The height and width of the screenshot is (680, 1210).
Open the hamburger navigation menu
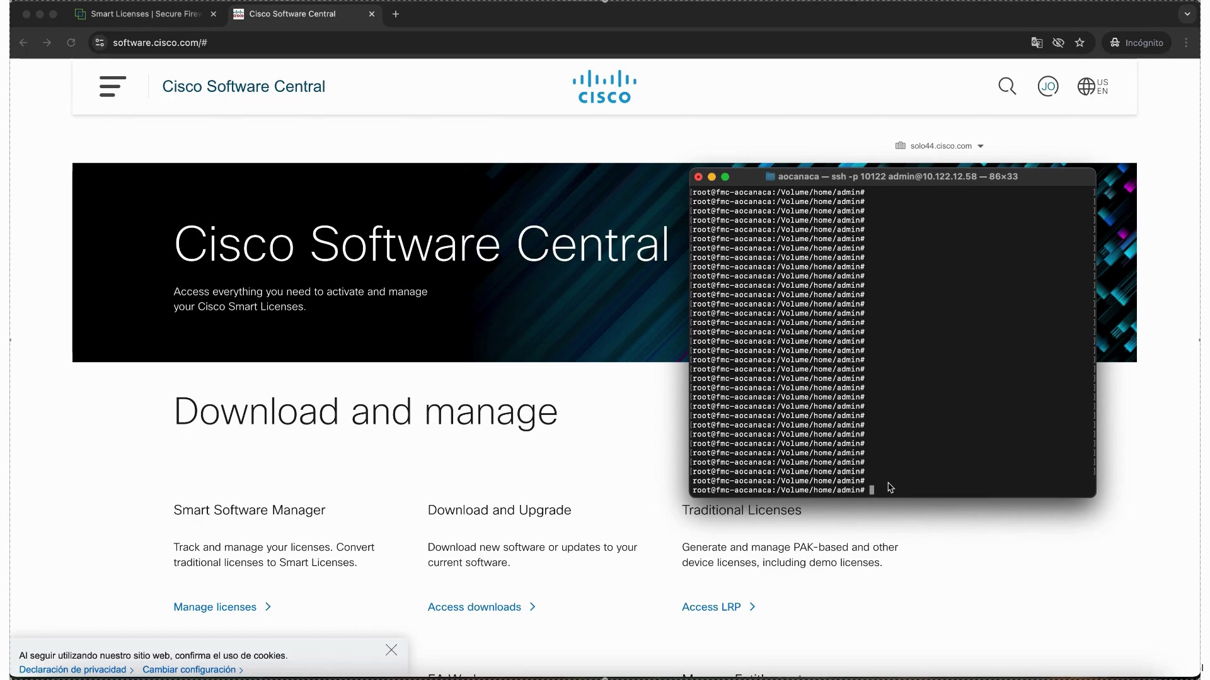(113, 86)
